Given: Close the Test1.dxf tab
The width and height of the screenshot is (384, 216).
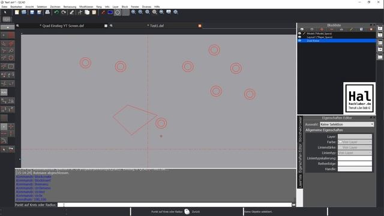Looking at the screenshot, I should (x=200, y=26).
